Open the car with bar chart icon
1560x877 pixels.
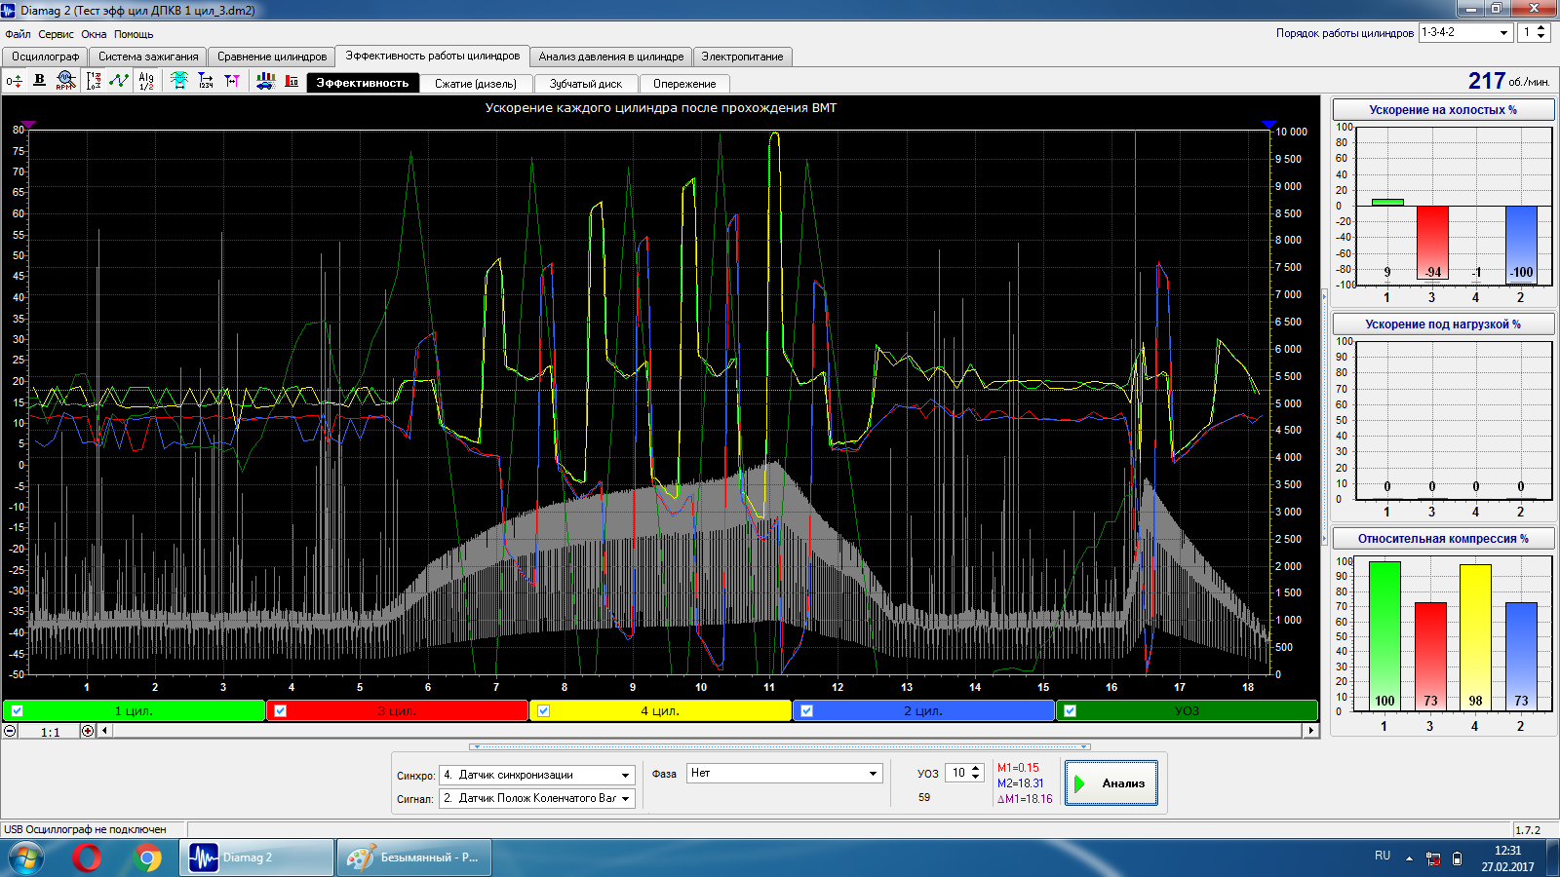point(265,81)
